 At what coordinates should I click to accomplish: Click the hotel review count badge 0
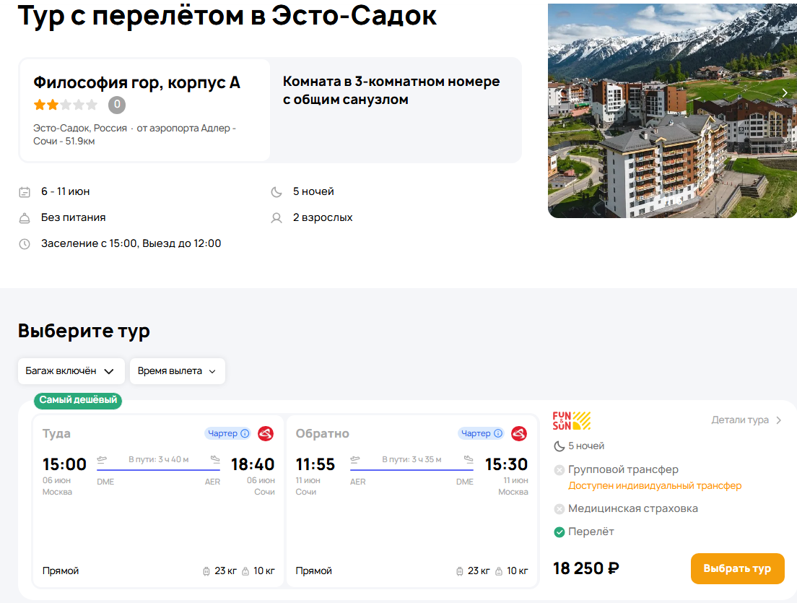pos(117,105)
